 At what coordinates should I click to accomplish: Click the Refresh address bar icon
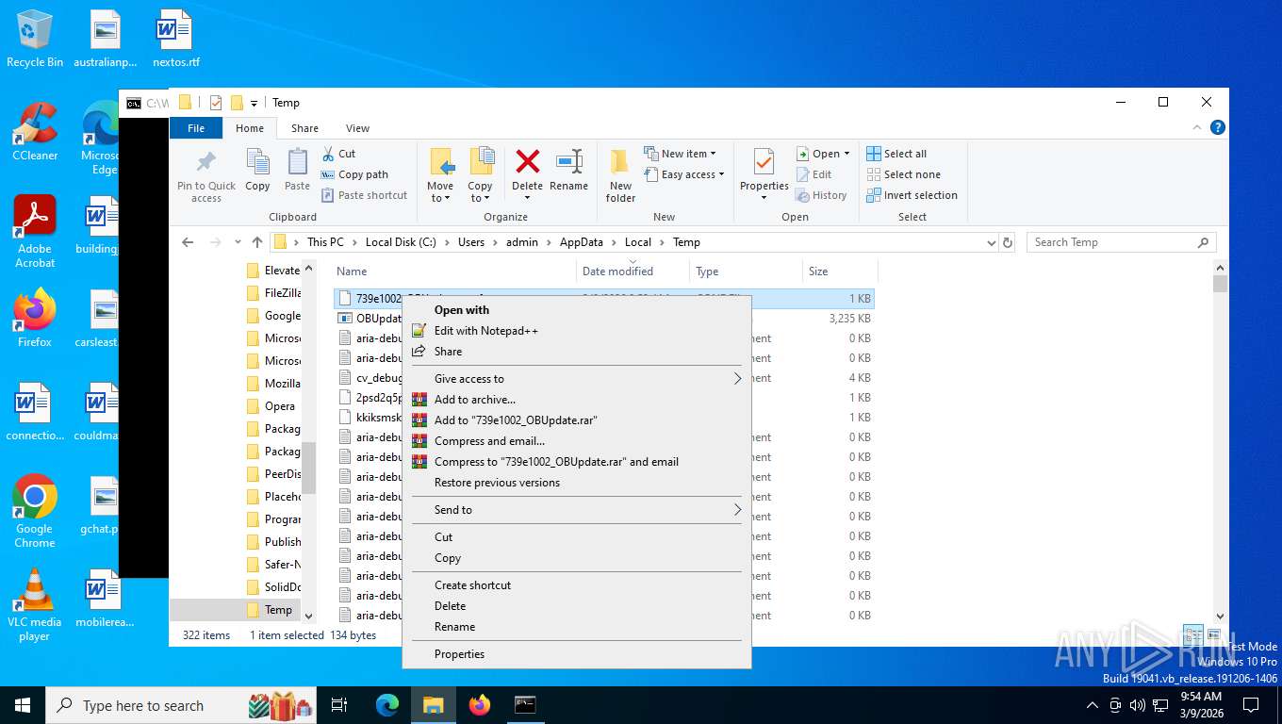pyautogui.click(x=1008, y=242)
